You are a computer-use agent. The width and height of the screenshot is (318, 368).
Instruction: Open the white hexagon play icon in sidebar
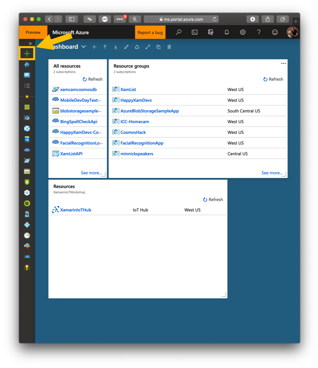click(27, 193)
